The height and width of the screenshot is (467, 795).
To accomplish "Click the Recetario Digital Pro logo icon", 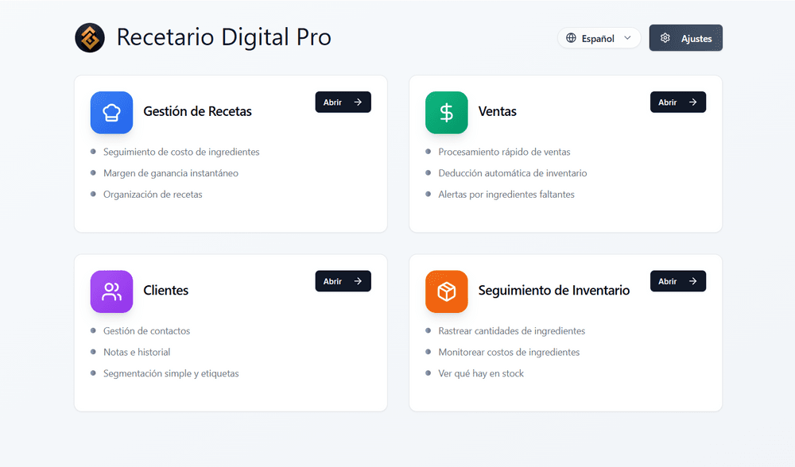I will pyautogui.click(x=90, y=37).
